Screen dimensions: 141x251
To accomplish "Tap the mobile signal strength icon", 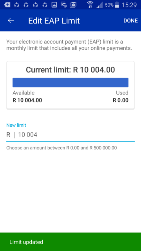I will click(99, 5).
